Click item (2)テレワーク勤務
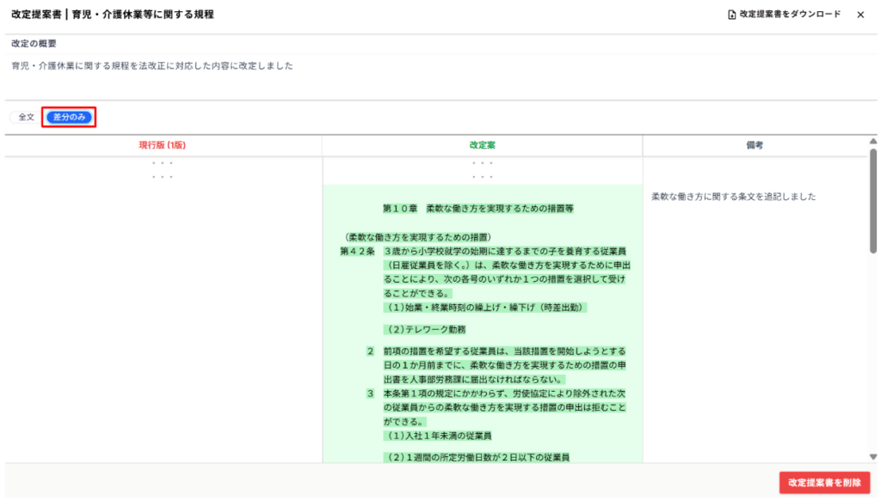The height and width of the screenshot is (500, 881). click(425, 329)
